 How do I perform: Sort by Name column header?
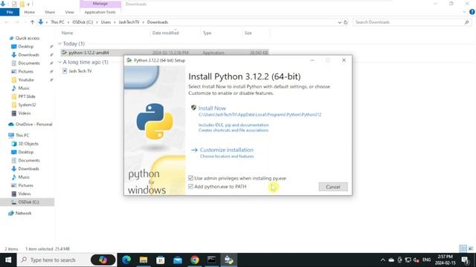click(67, 33)
